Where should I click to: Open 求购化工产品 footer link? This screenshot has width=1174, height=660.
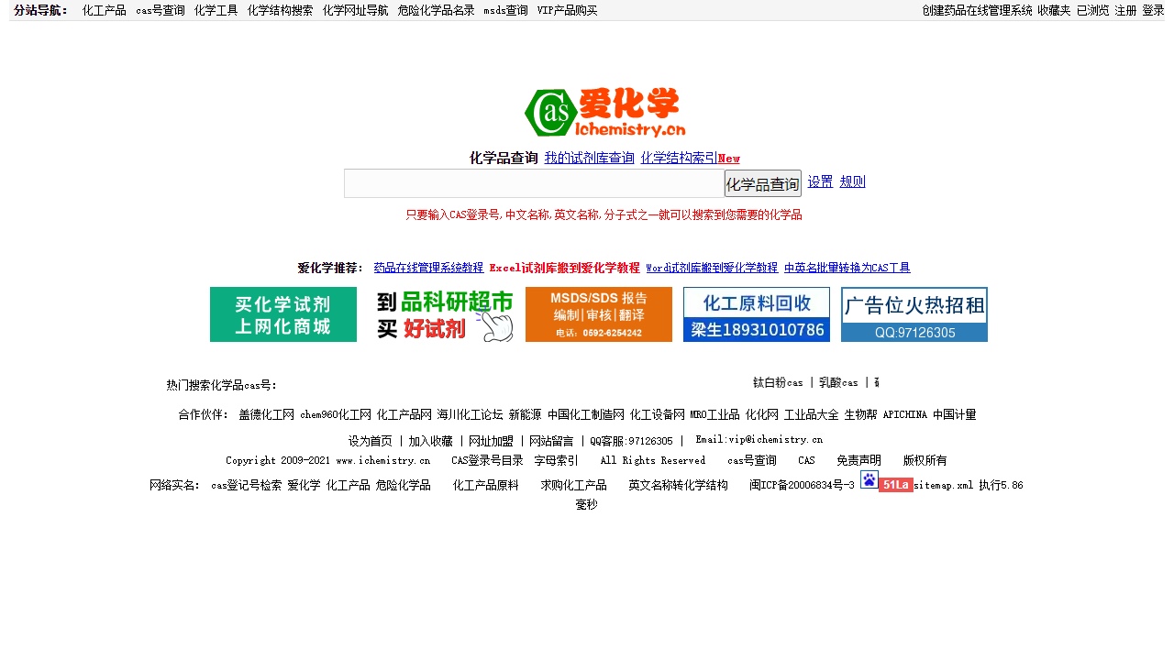click(x=574, y=485)
